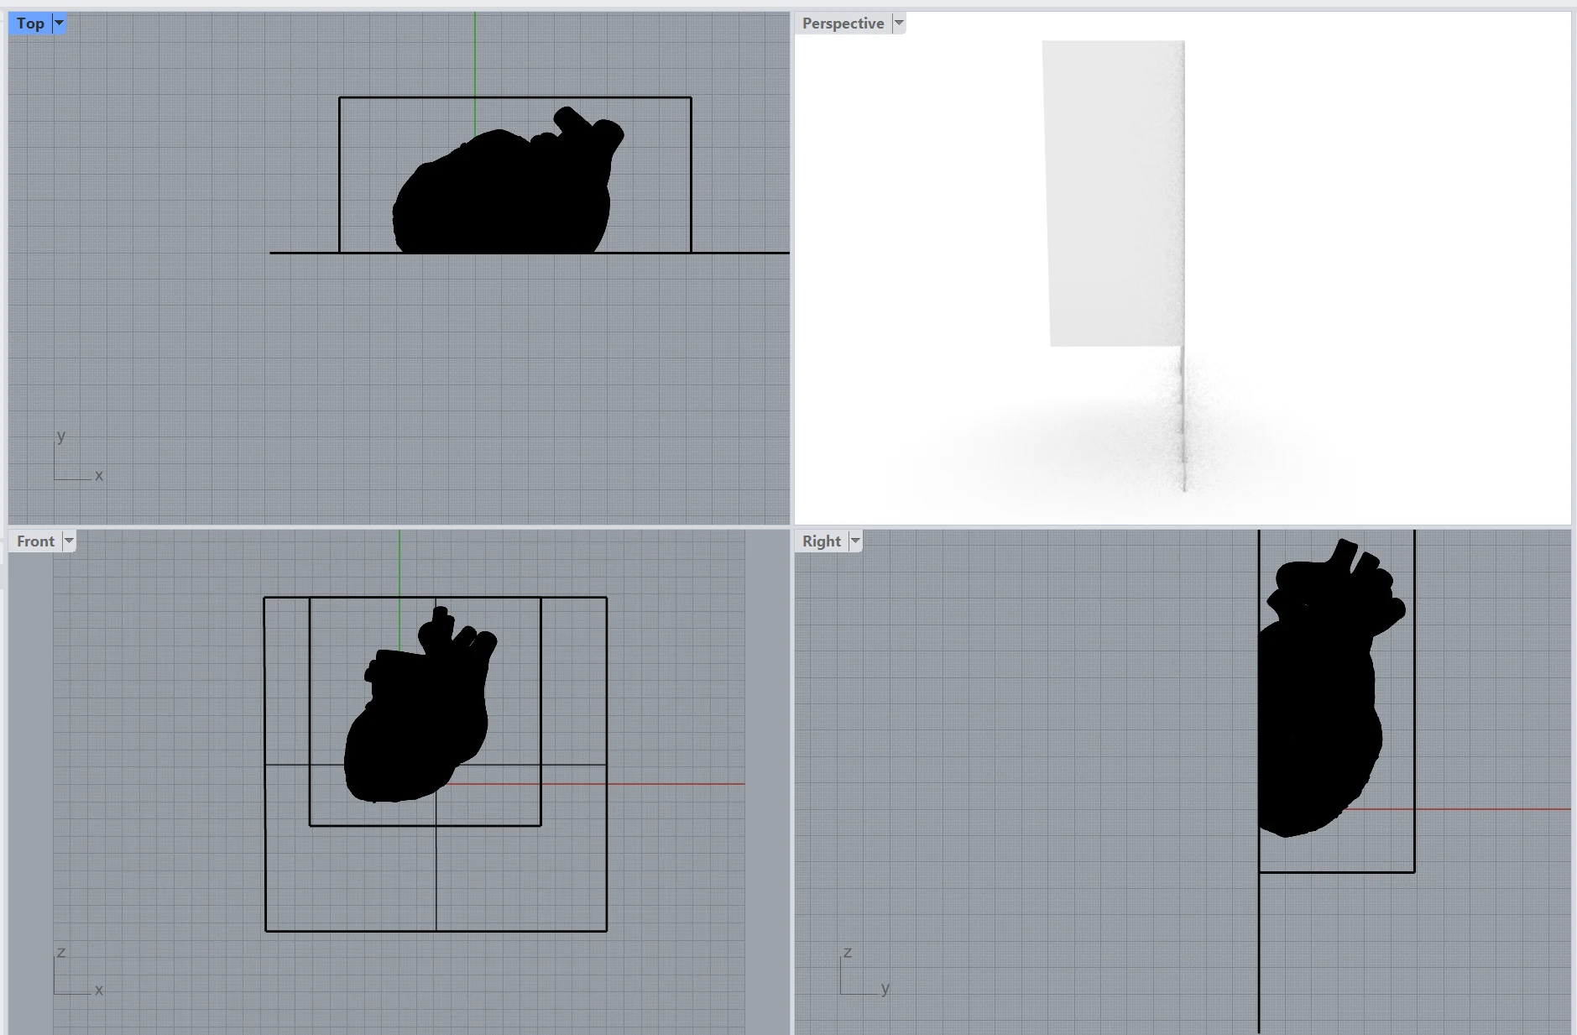Open the Right viewport dropdown arrow
The image size is (1577, 1035).
(x=855, y=541)
